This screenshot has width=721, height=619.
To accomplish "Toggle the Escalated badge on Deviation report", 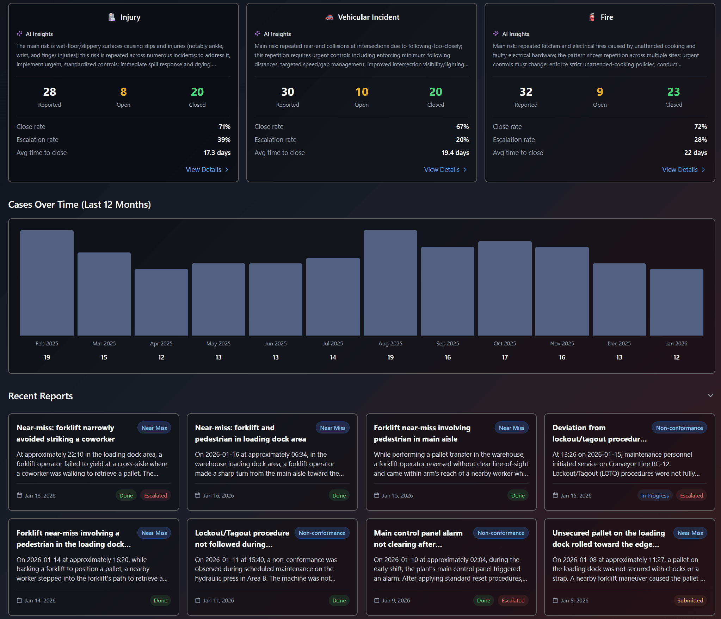I will click(691, 495).
